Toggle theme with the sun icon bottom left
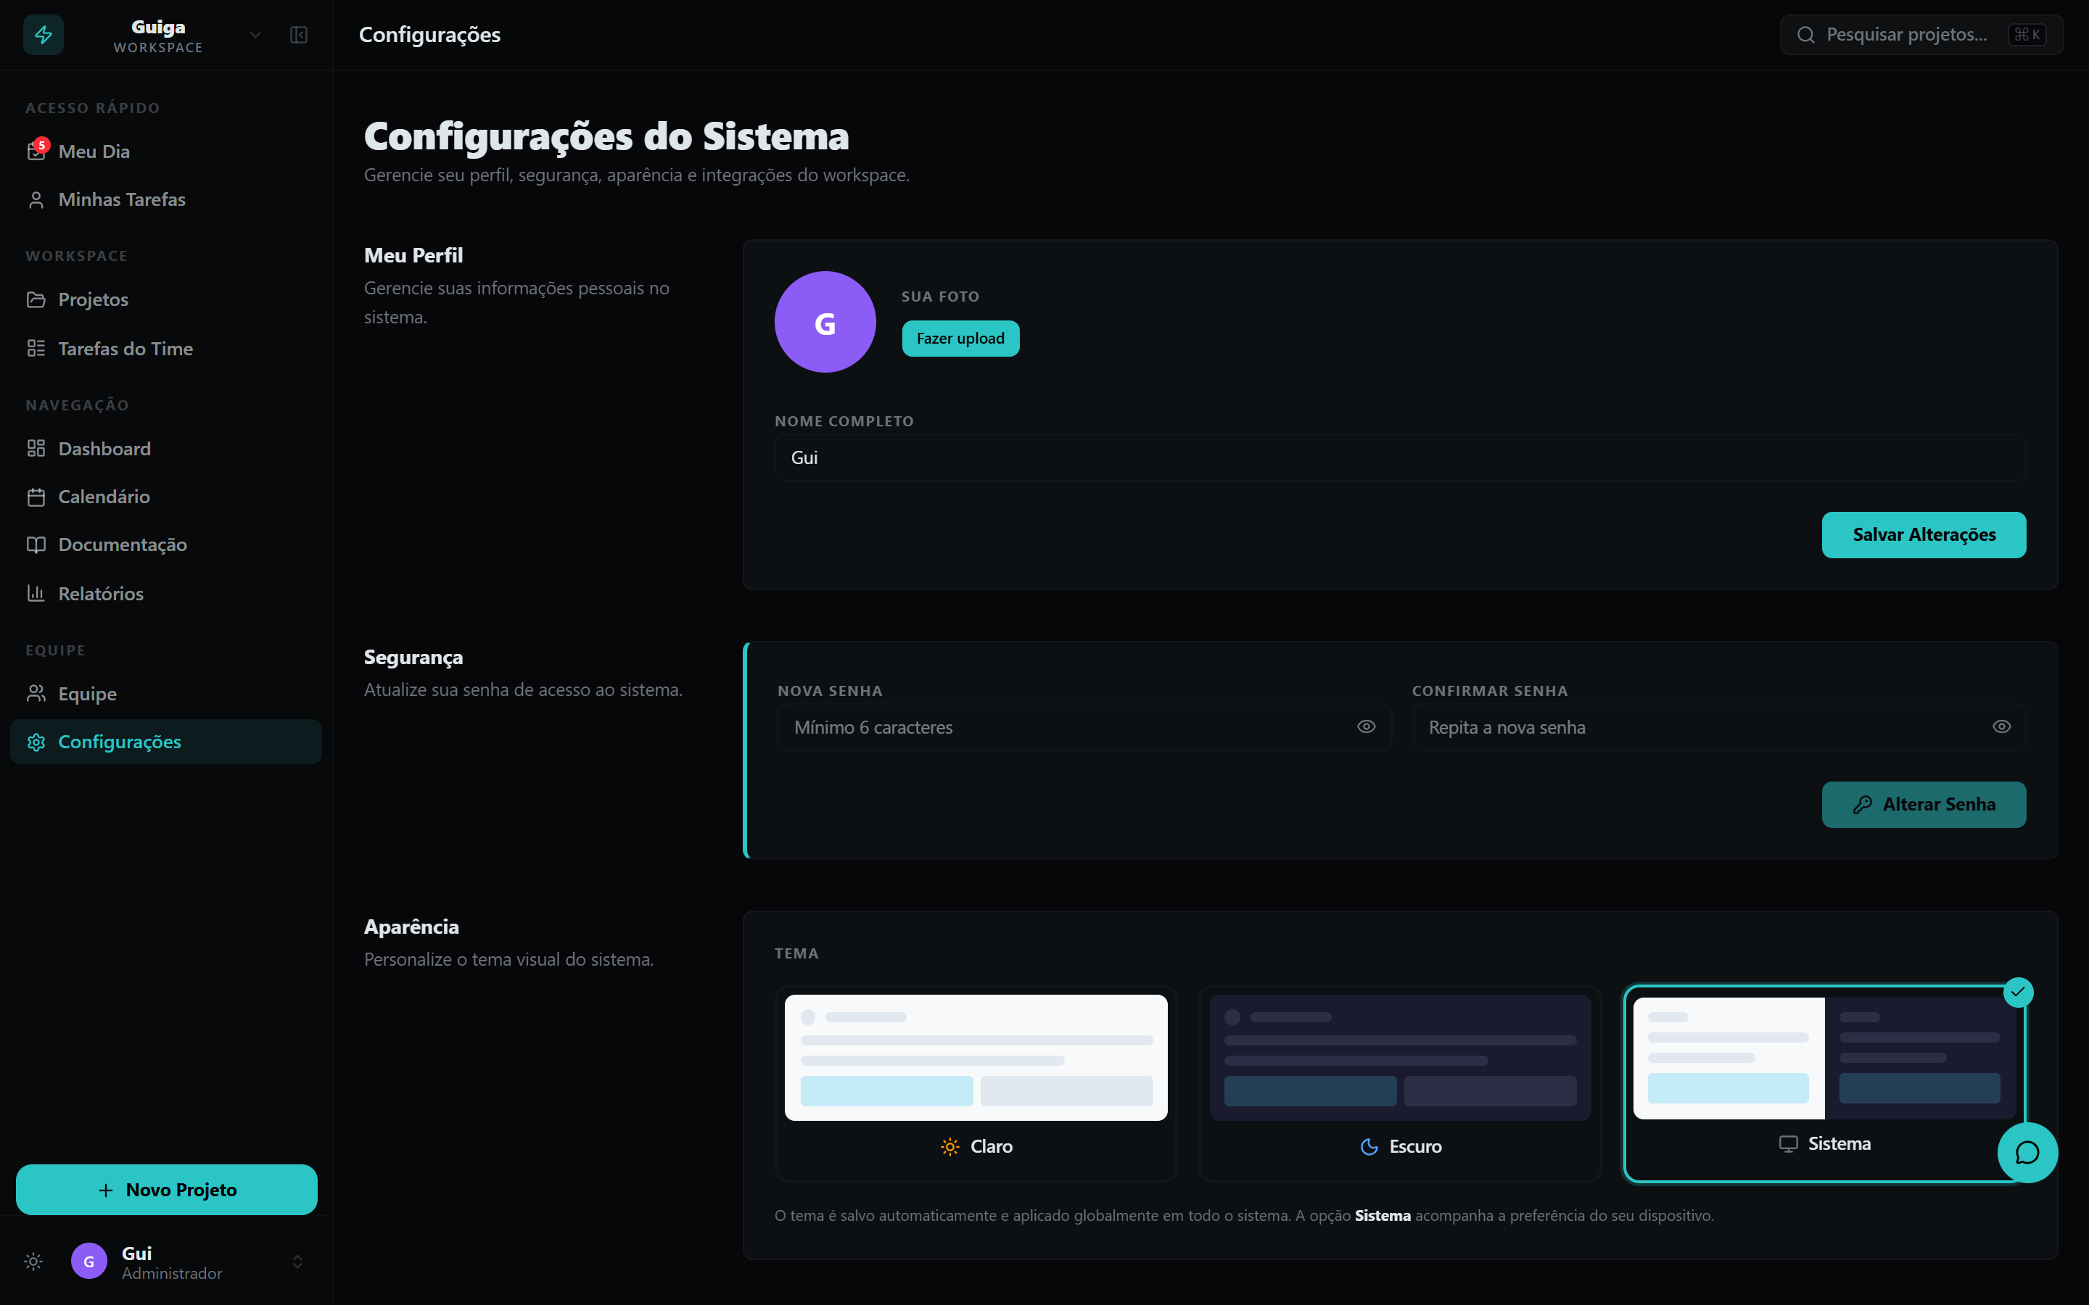 [33, 1261]
